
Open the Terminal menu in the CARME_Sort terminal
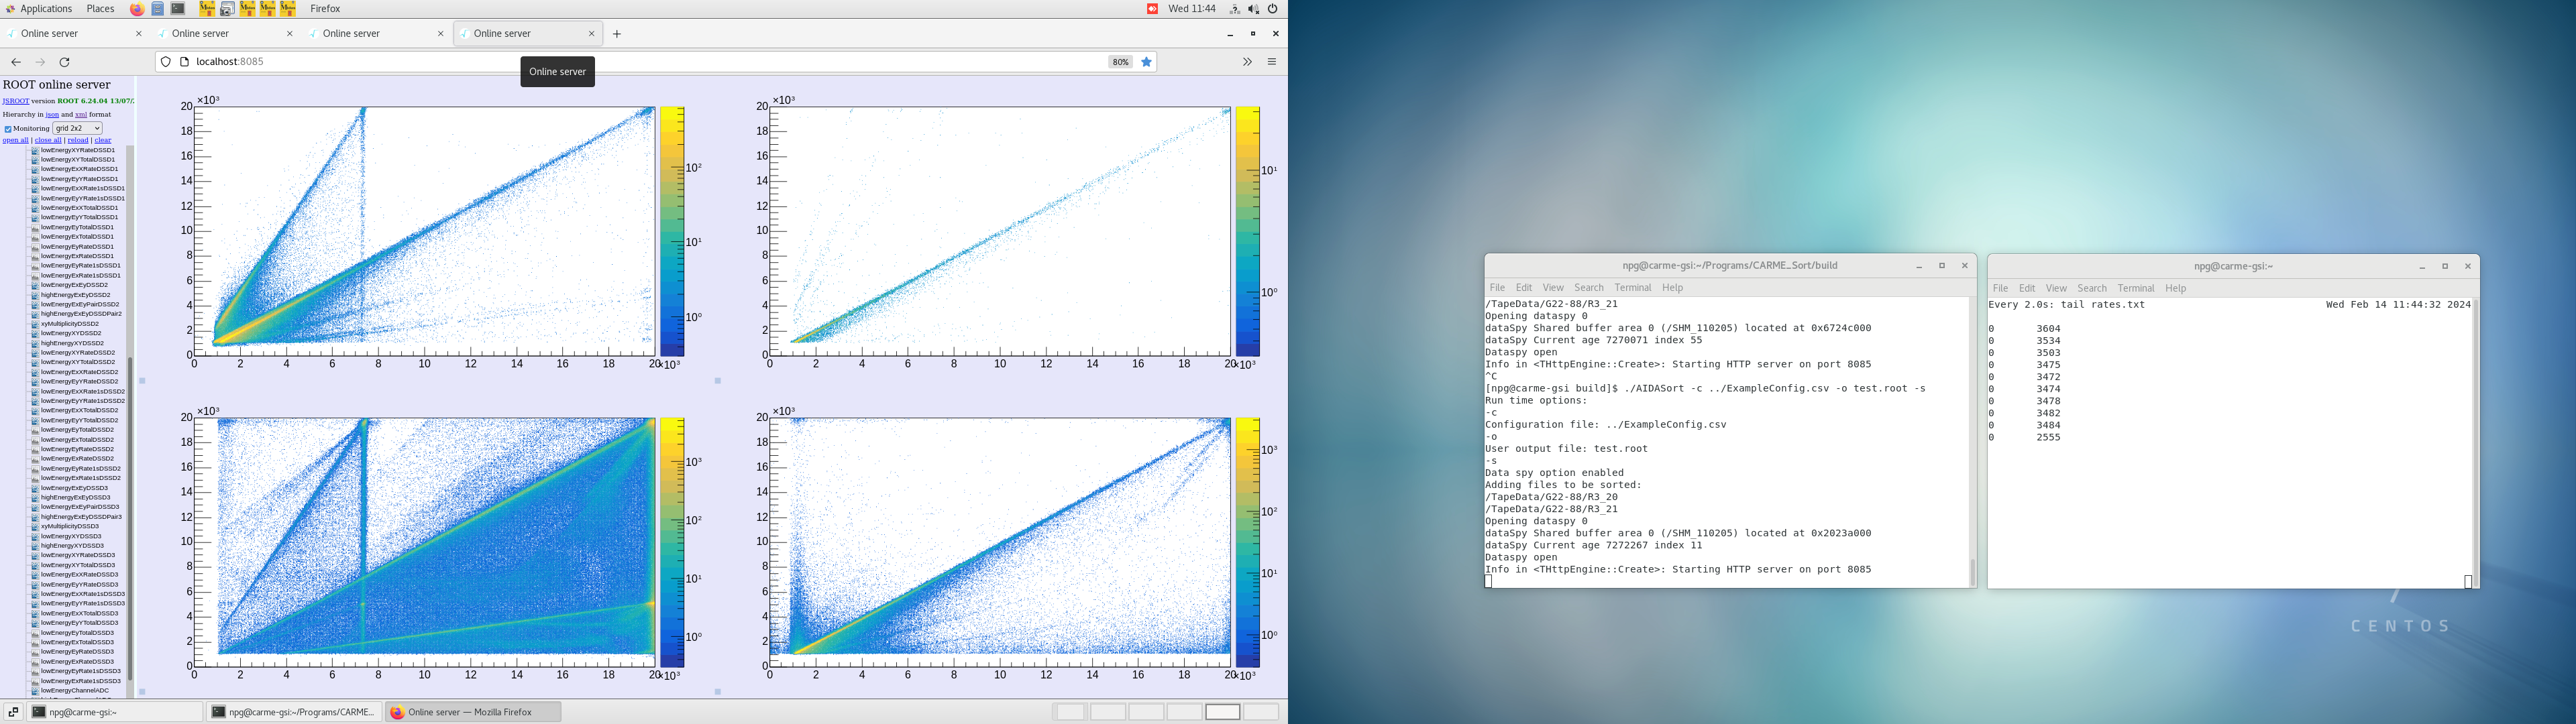tap(1632, 288)
